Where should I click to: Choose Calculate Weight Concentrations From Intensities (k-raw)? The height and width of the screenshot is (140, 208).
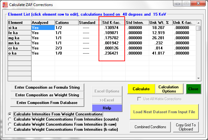coord(10,124)
